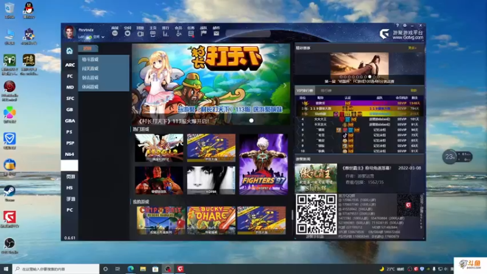This screenshot has width=487, height=274.
Task: Select the PC platform tab
Action: click(x=70, y=209)
